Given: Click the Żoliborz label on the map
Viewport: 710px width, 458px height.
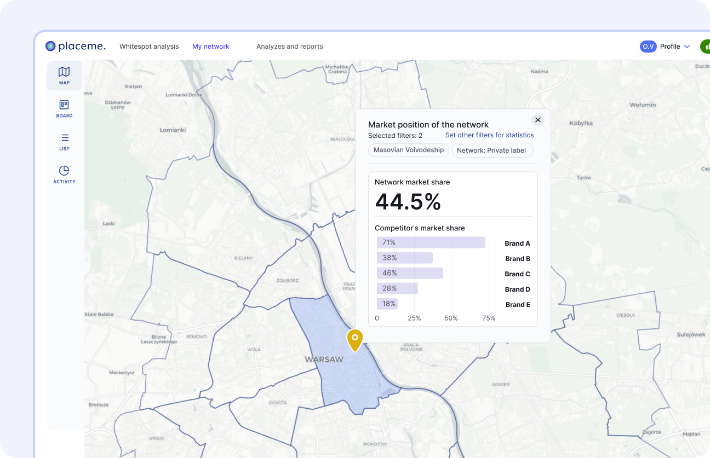Looking at the screenshot, I should click(288, 281).
